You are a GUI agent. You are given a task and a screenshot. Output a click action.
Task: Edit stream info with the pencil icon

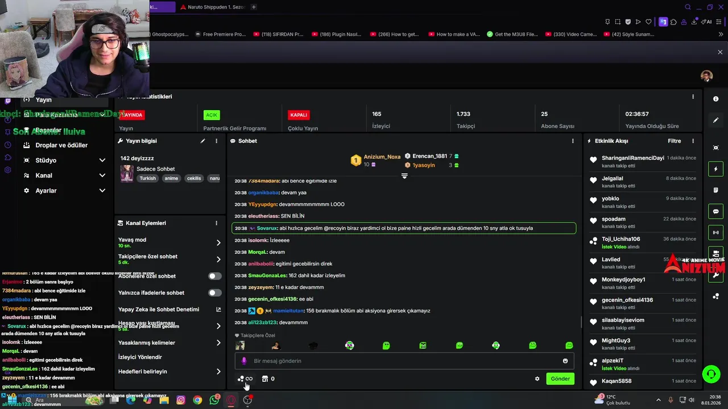coord(202,141)
